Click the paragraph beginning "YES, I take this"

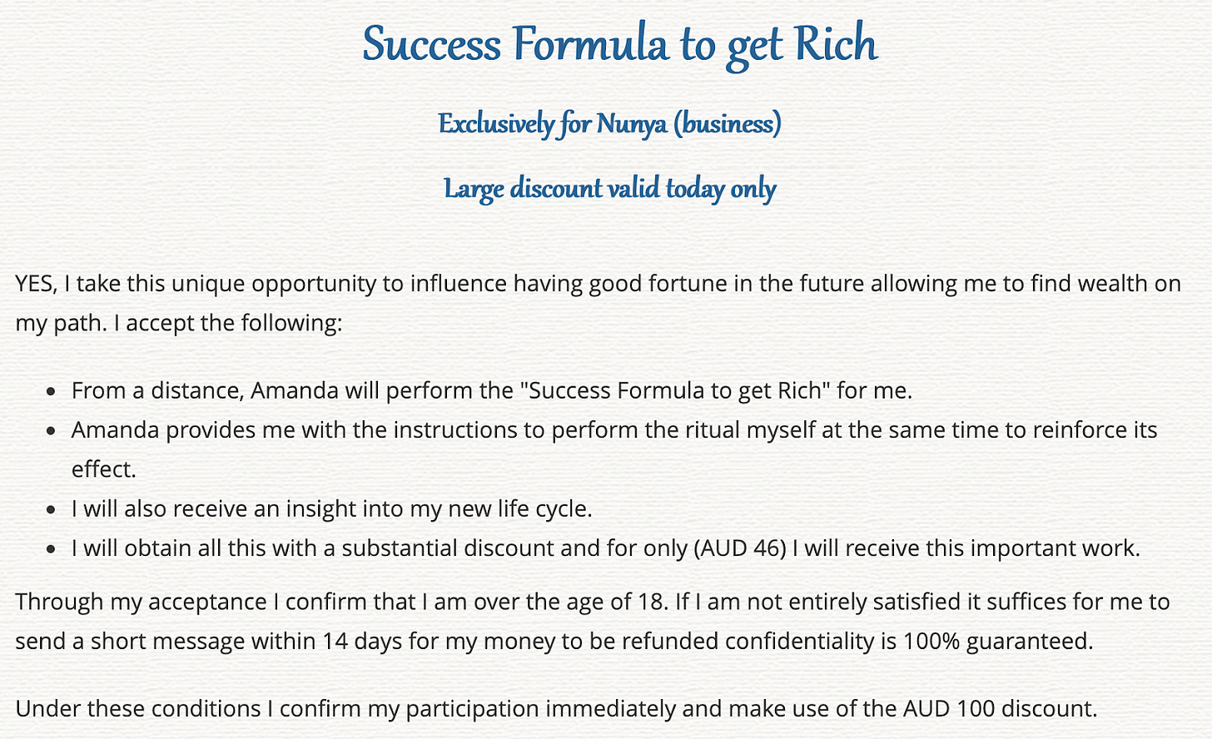tap(598, 303)
